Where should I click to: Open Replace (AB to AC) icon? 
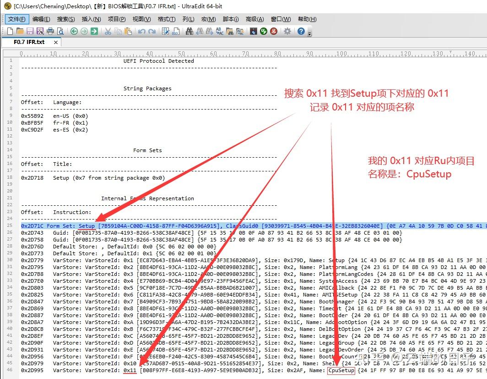click(220, 31)
